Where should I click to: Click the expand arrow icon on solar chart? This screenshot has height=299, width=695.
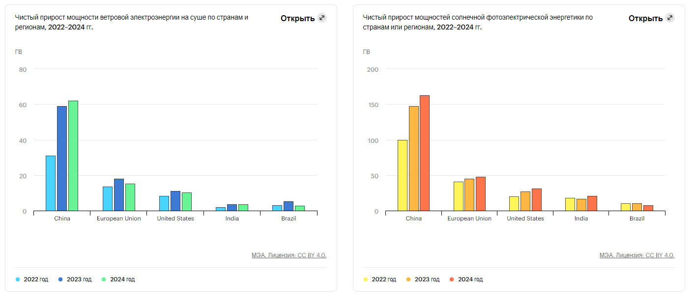(x=669, y=18)
